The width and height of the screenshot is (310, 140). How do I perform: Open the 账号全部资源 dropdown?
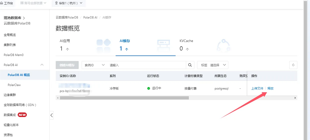33,3
